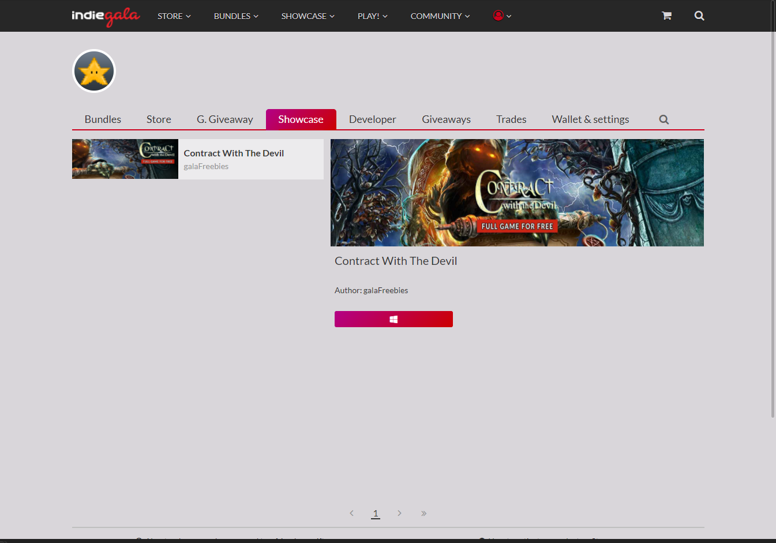Click Contract With The Devil list title
776x543 pixels.
click(234, 153)
